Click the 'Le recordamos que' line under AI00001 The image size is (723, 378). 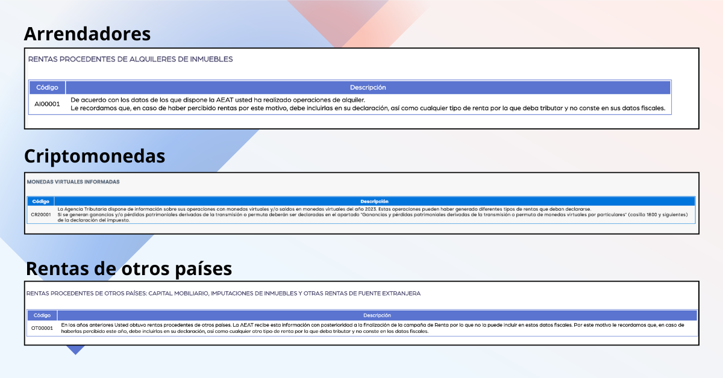point(368,109)
